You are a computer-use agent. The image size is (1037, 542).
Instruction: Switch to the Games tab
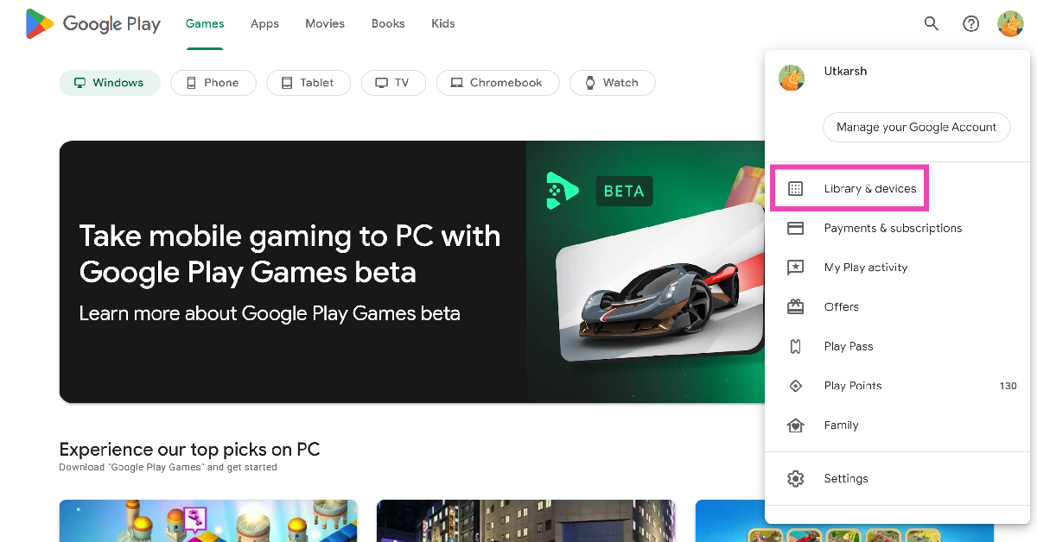[x=205, y=24]
